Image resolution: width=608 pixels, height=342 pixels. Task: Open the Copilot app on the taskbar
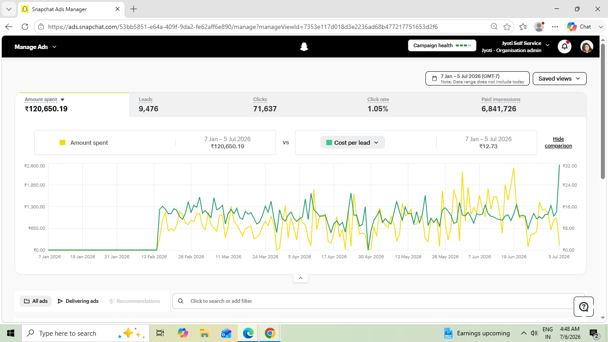coord(182,333)
